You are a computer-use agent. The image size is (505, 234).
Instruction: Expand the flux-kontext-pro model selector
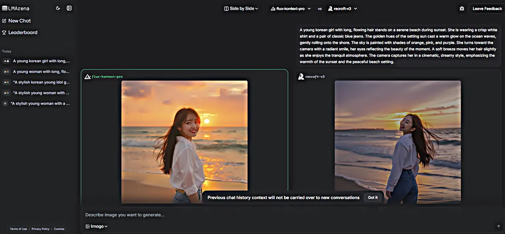tap(290, 8)
